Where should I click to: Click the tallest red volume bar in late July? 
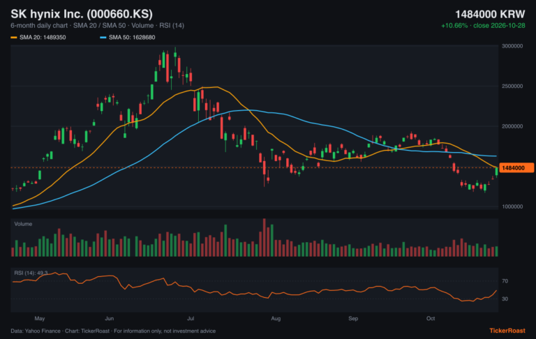tap(265, 237)
